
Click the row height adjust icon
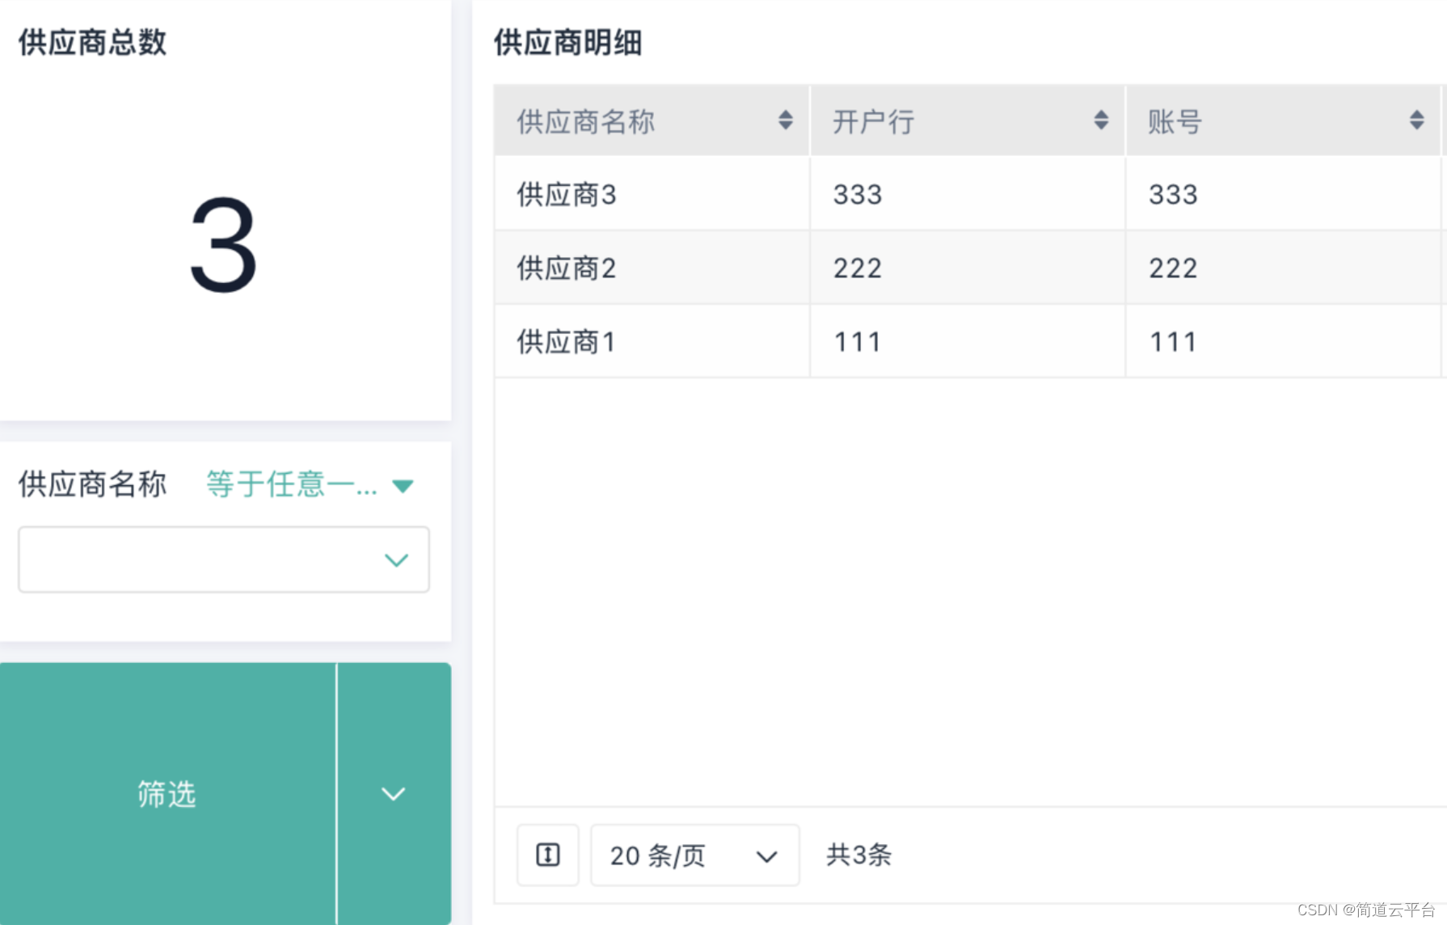point(548,855)
